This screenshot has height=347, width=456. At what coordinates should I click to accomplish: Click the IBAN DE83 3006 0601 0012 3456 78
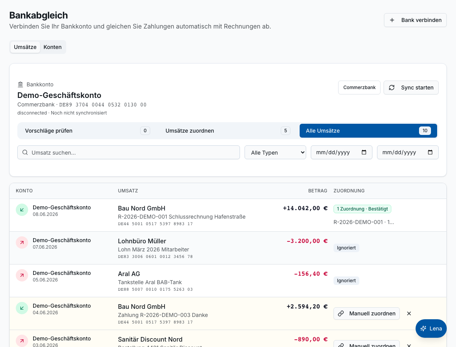tap(155, 257)
